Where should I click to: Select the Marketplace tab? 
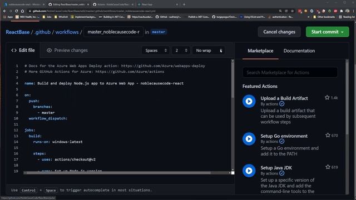point(260,51)
